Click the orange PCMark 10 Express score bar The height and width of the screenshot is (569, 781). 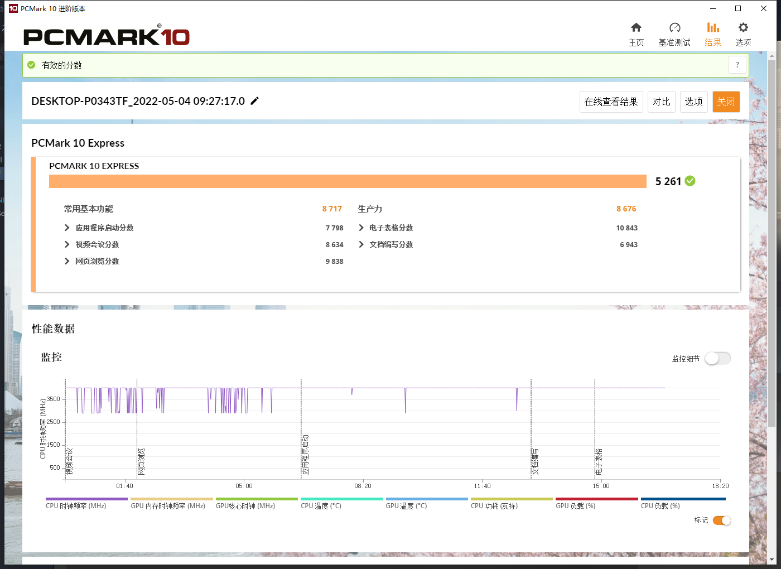click(348, 181)
